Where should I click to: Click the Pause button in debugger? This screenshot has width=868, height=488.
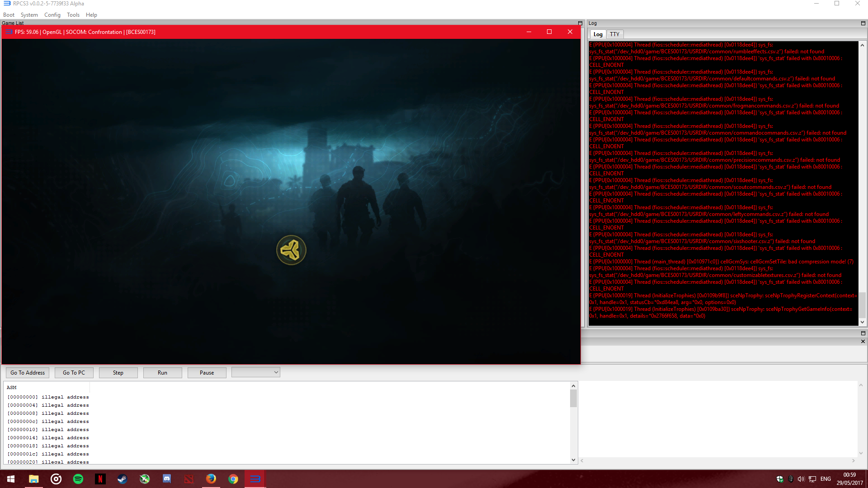point(207,373)
